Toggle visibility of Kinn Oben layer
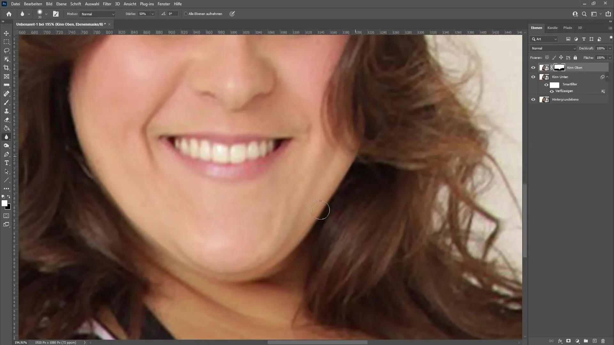This screenshot has height=345, width=614. pyautogui.click(x=532, y=67)
